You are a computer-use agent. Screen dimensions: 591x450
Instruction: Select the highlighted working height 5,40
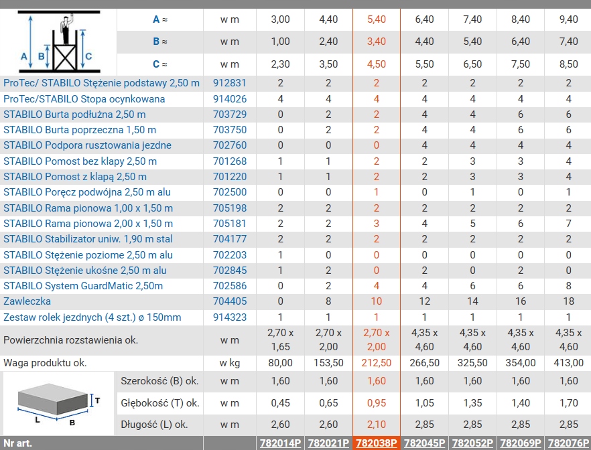[x=377, y=19]
